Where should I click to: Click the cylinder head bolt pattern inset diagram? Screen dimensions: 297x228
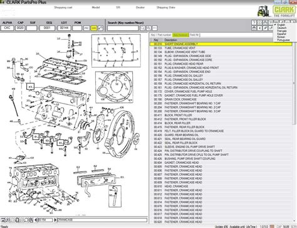point(116,51)
